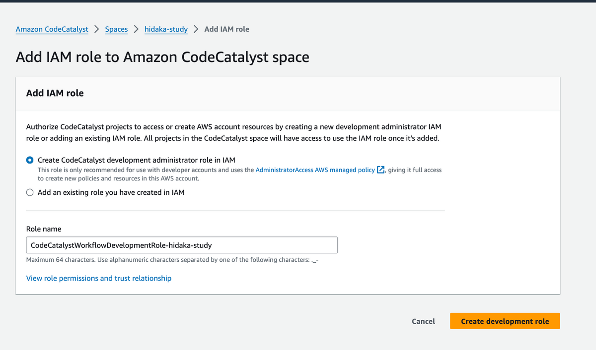Screen dimensions: 596x350
Task: Click the chevron after Spaces breadcrumb
Action: [136, 29]
